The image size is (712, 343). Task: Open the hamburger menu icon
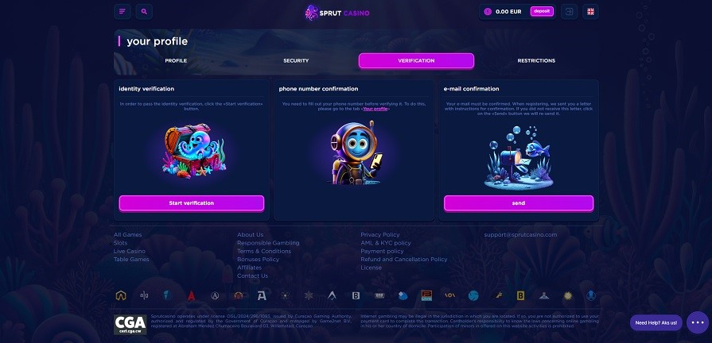pyautogui.click(x=123, y=12)
